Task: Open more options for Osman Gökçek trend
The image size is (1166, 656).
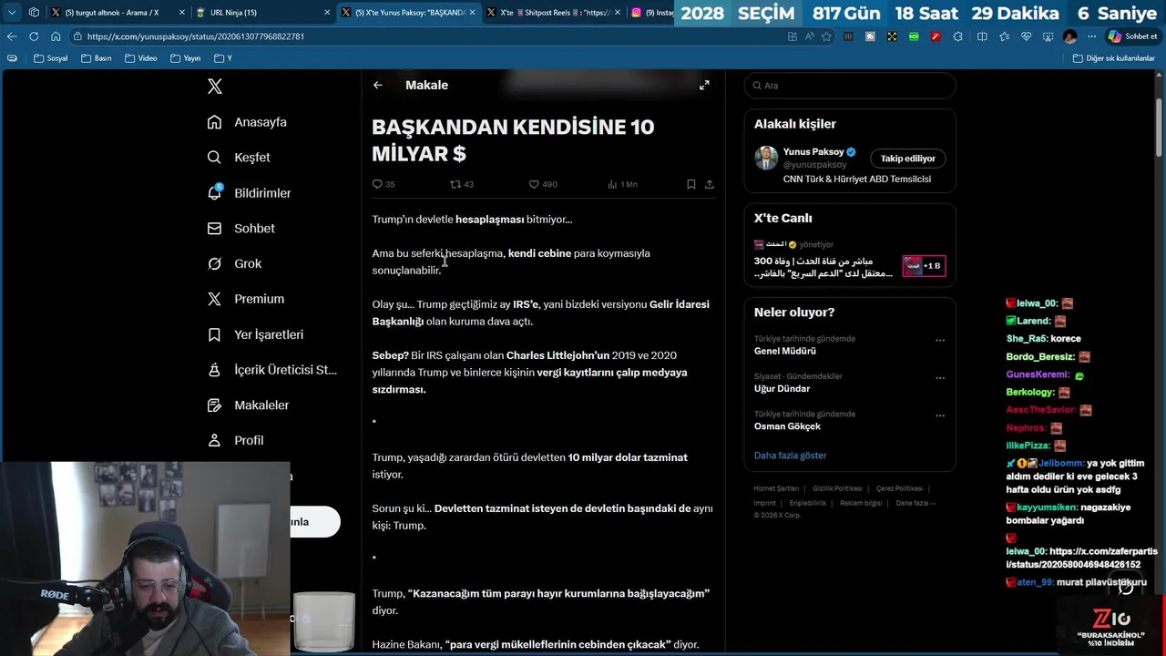Action: (x=940, y=415)
